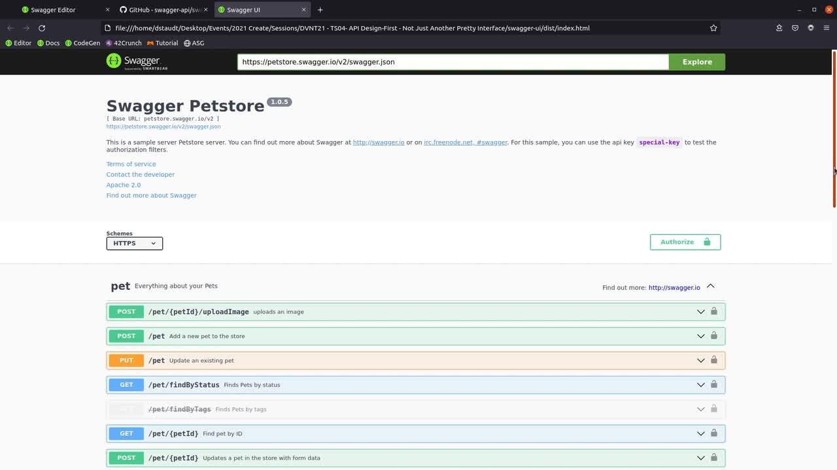Open the Editor bookmark

18,43
